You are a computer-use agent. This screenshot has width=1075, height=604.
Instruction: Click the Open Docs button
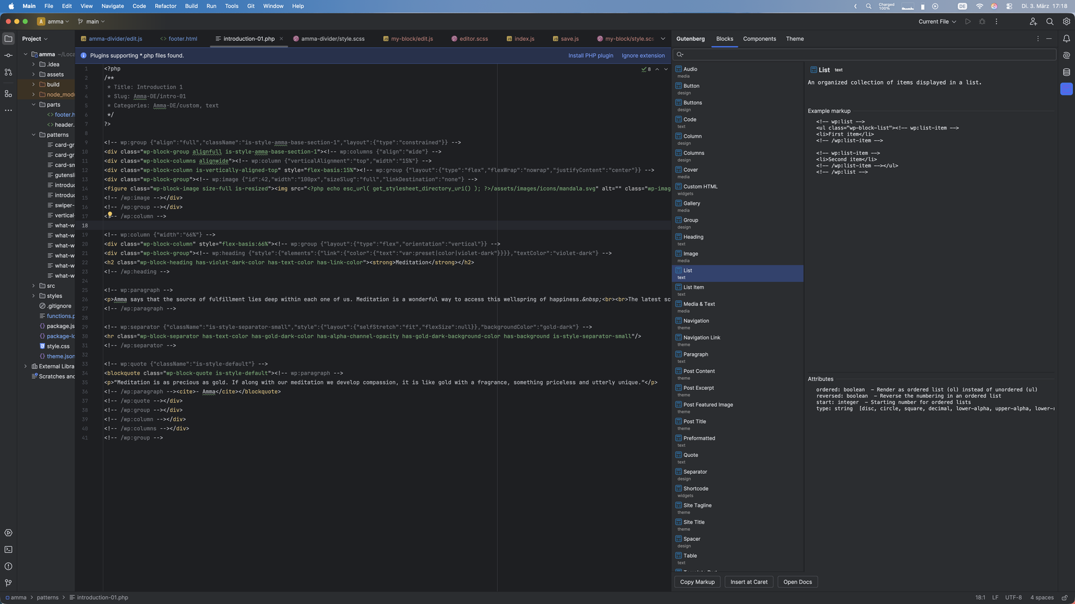(798, 582)
